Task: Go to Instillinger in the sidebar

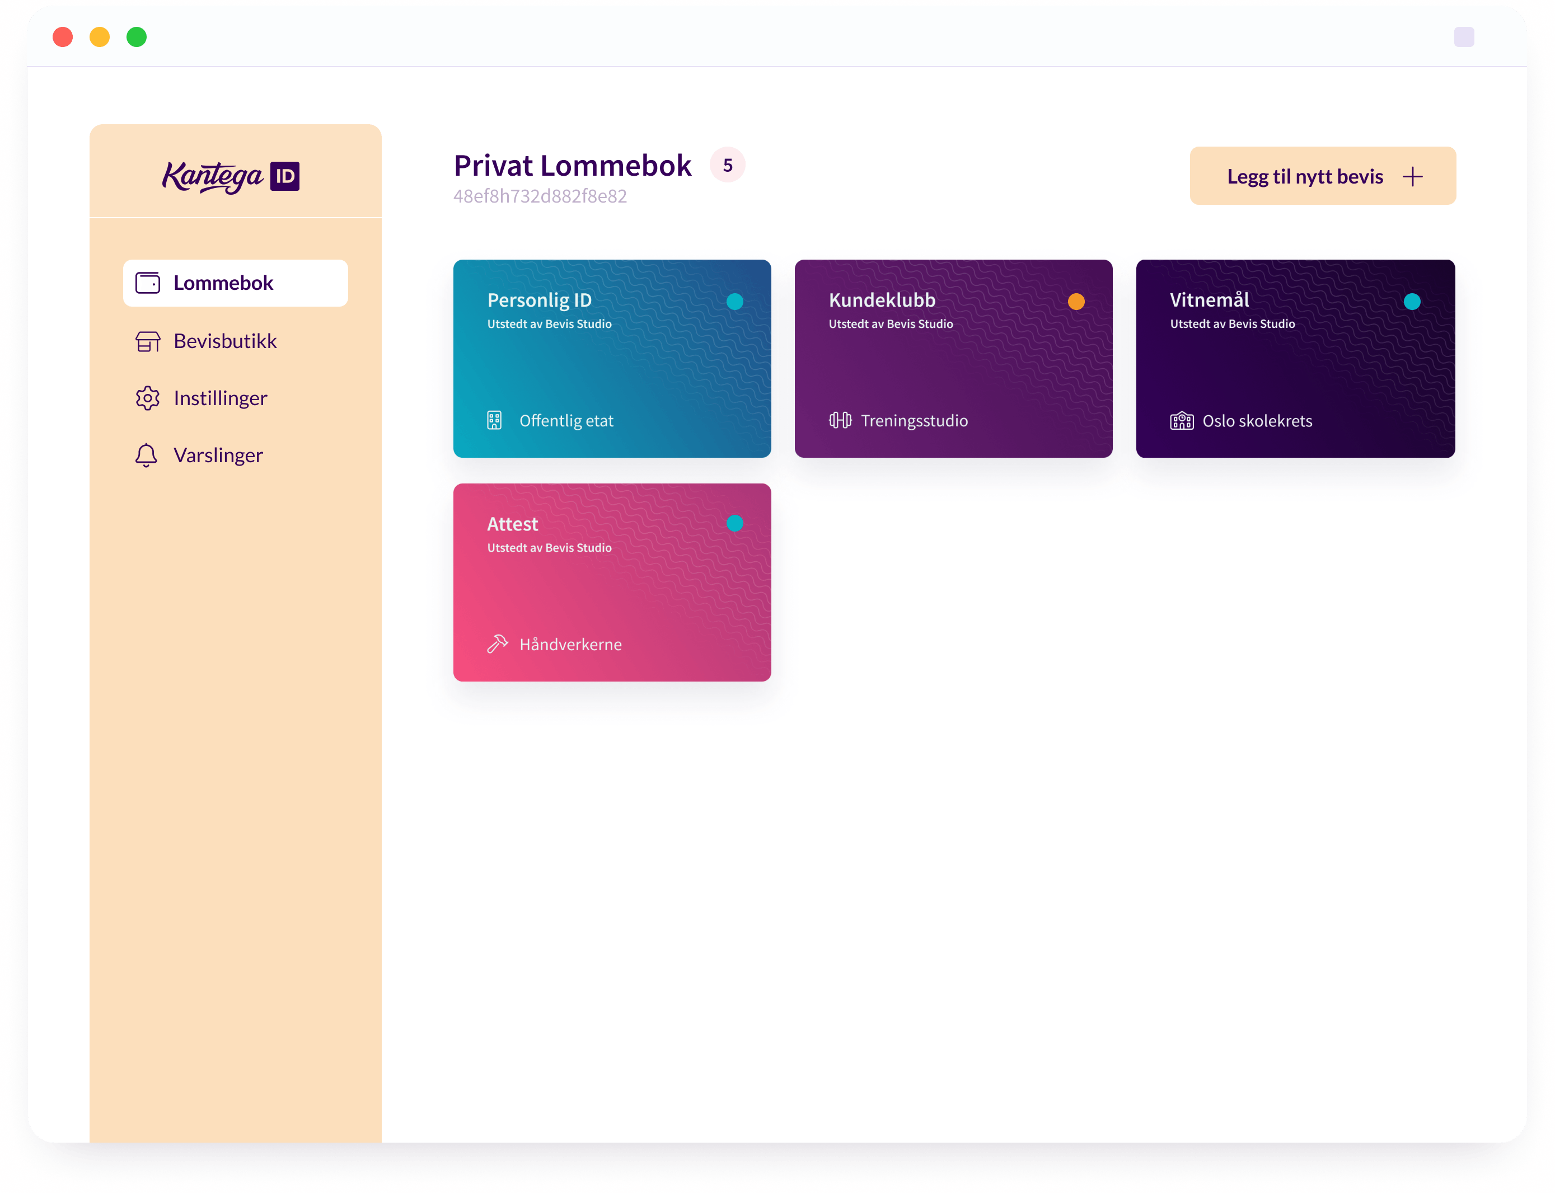Action: (220, 398)
